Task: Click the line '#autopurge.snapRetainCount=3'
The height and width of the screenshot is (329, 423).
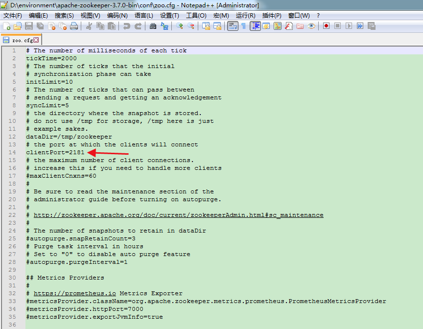Action: pyautogui.click(x=81, y=238)
